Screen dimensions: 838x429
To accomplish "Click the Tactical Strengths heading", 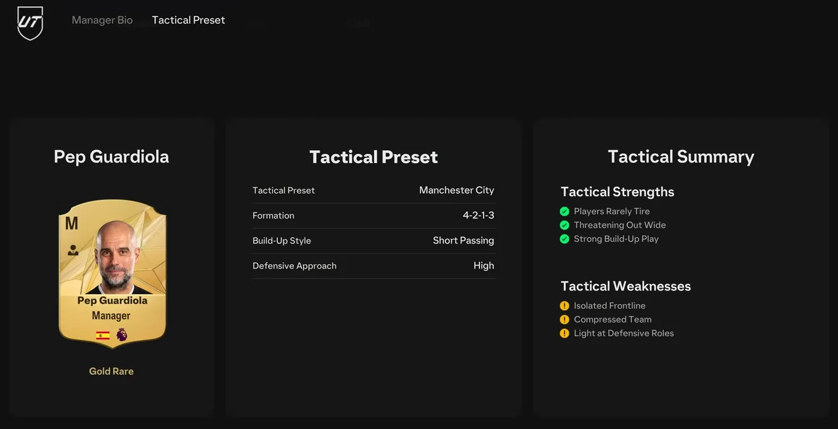I will [617, 191].
